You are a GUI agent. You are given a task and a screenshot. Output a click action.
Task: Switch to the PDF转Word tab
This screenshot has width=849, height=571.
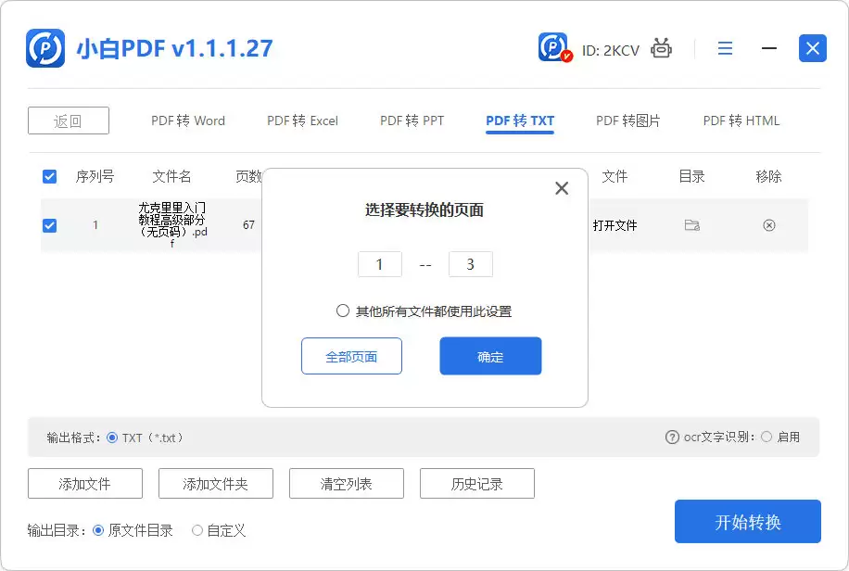coord(186,121)
